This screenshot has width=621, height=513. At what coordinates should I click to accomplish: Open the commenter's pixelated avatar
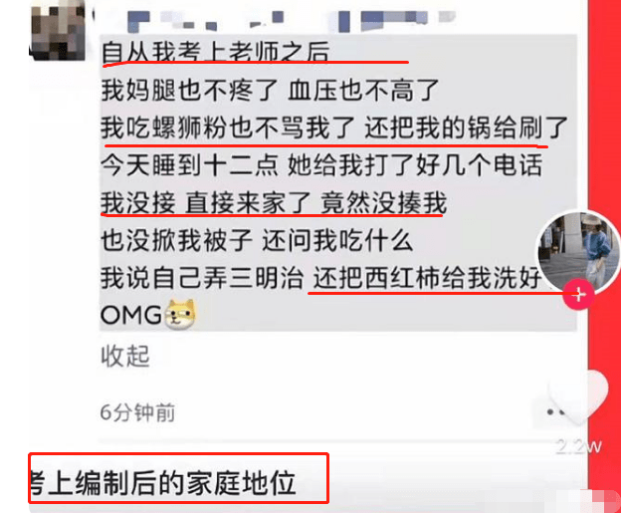click(58, 31)
